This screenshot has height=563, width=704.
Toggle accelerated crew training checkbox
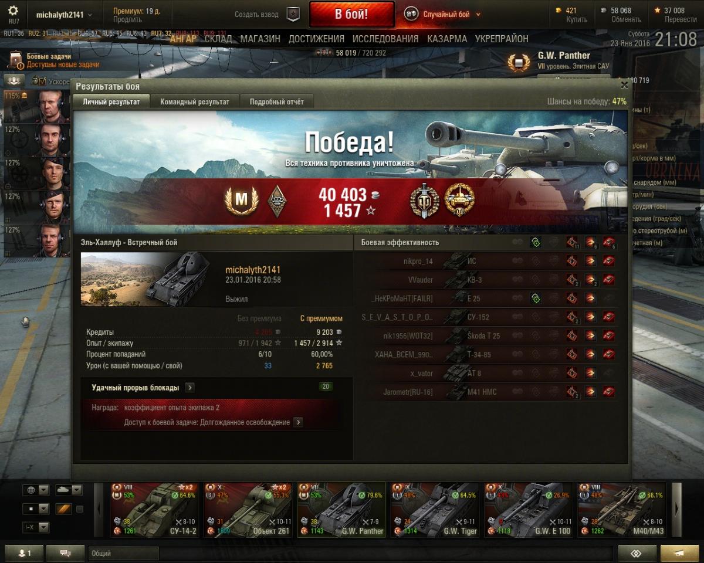(x=36, y=81)
